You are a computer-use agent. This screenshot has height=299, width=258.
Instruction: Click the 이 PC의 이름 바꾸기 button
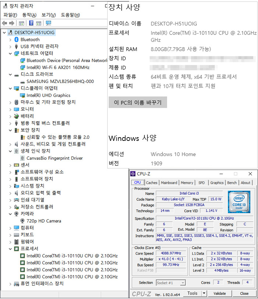point(138,102)
